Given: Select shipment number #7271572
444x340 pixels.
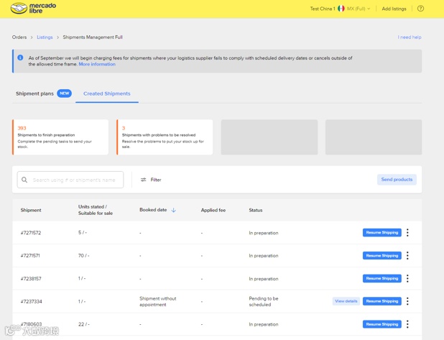Looking at the screenshot, I should 31,233.
